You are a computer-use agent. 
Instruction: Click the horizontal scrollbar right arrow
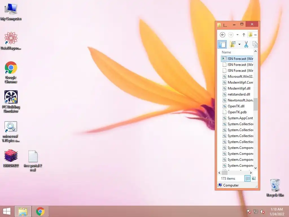(251, 173)
